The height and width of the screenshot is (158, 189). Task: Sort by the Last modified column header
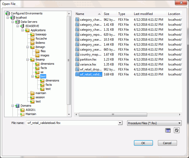tap(149, 14)
